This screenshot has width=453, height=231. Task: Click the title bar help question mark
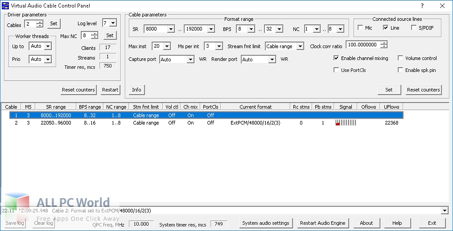pos(422,6)
